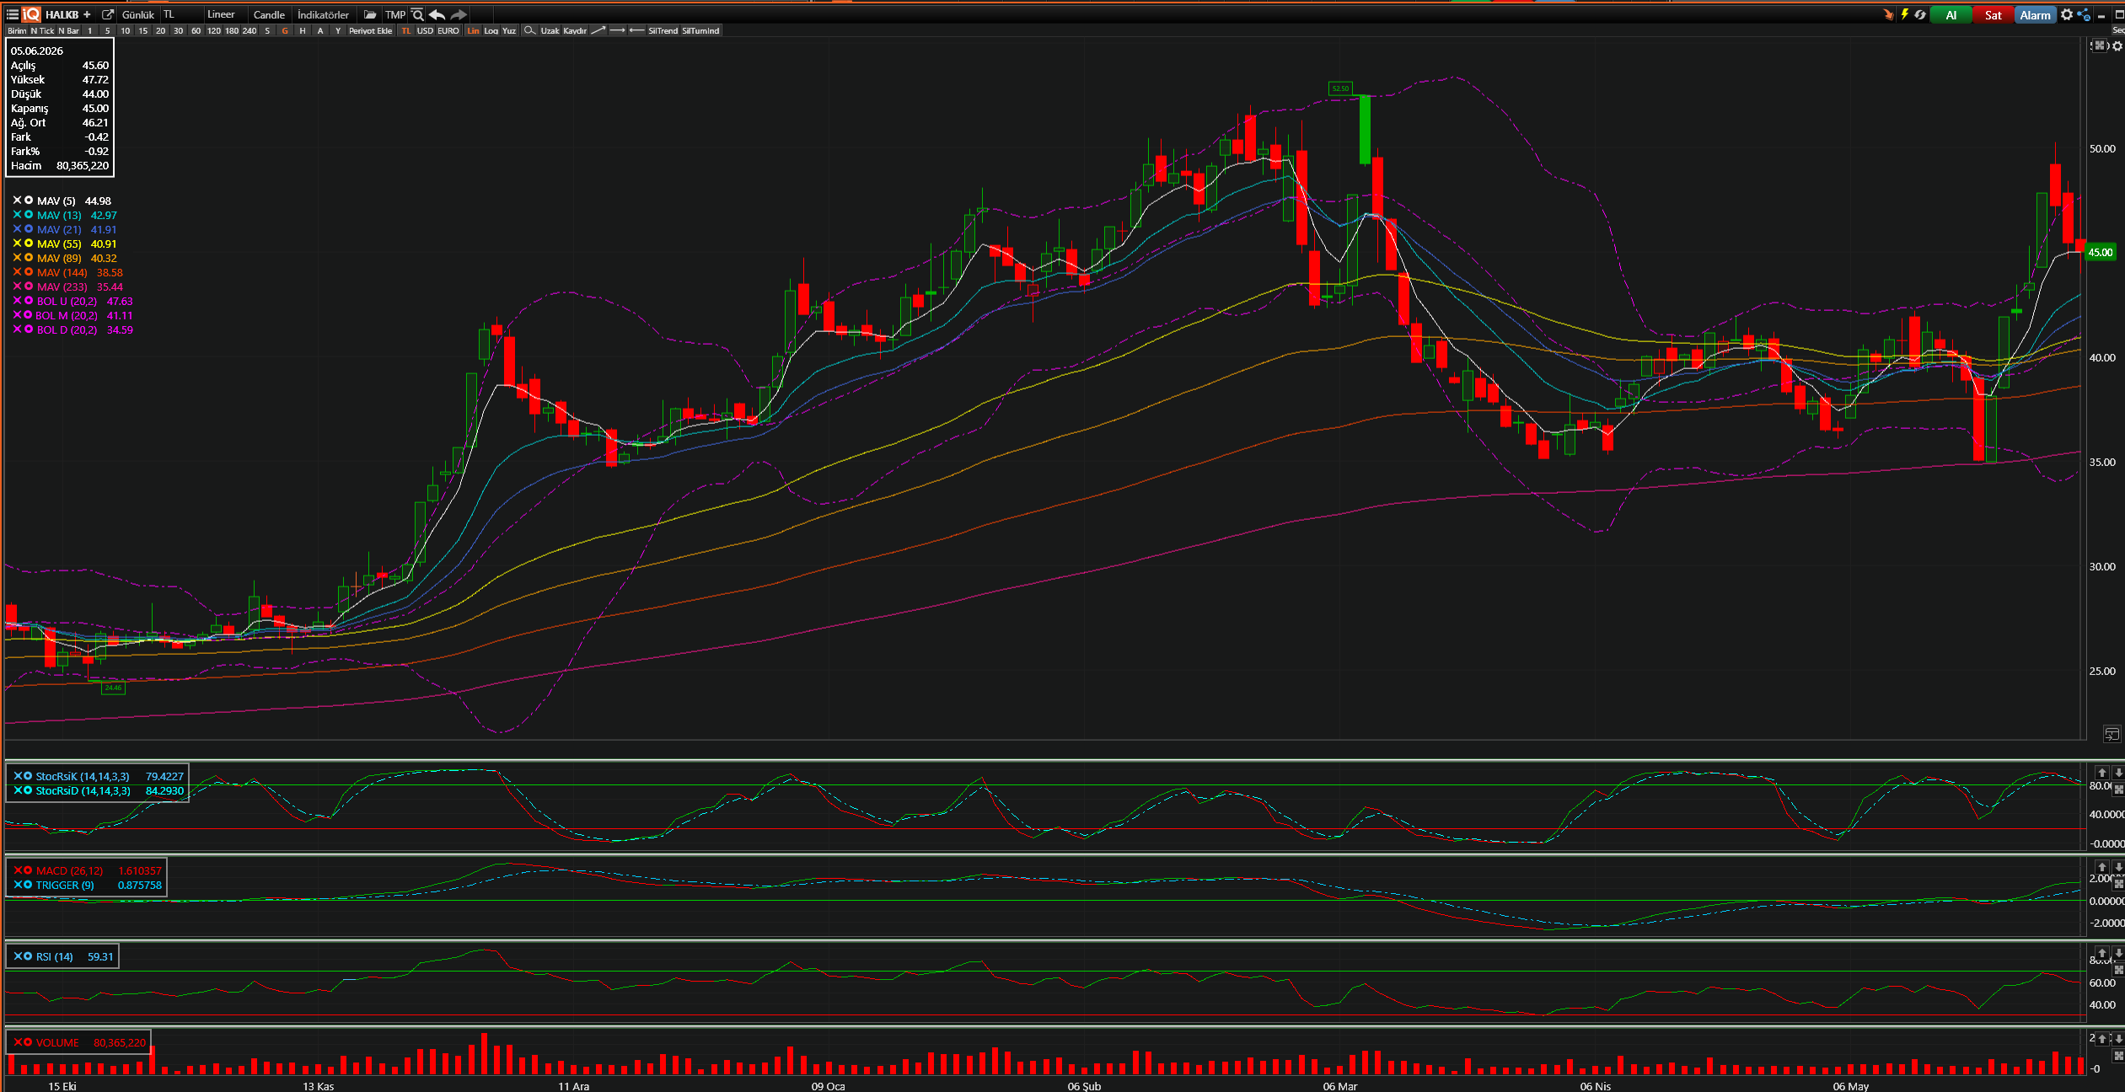The width and height of the screenshot is (2125, 1092).
Task: Click the Periyot Ekle button
Action: click(371, 30)
